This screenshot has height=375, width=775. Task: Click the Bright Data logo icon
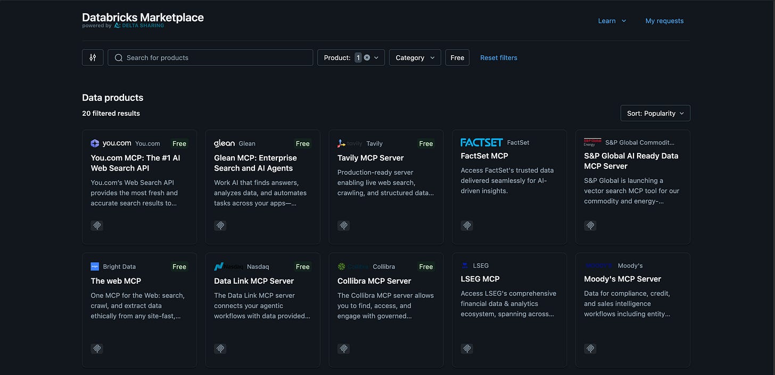(95, 267)
